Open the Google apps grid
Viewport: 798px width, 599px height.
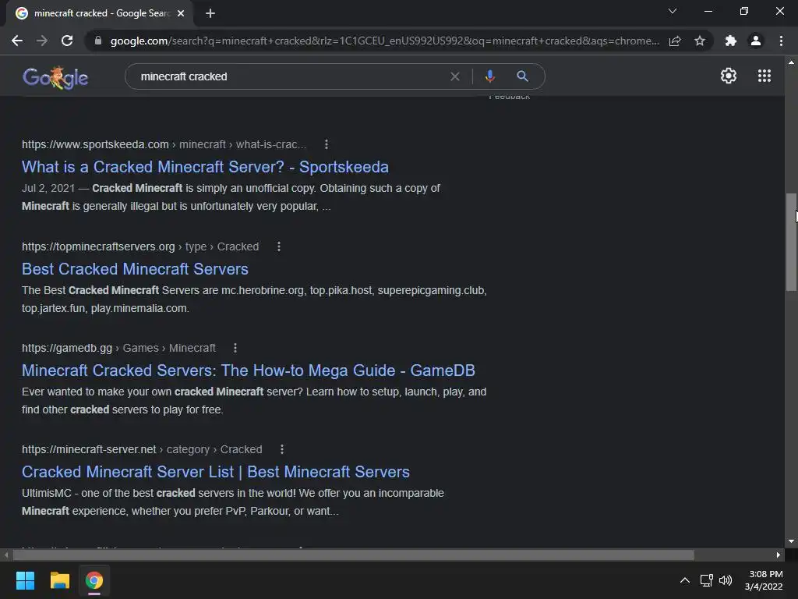(x=764, y=76)
